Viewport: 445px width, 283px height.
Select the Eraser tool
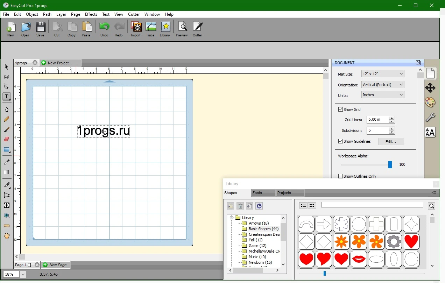click(7, 139)
